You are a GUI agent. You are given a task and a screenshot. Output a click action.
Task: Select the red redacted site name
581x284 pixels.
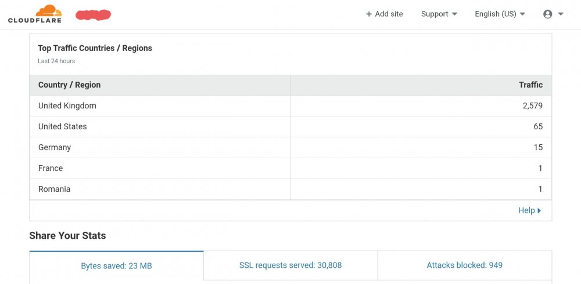click(x=94, y=15)
